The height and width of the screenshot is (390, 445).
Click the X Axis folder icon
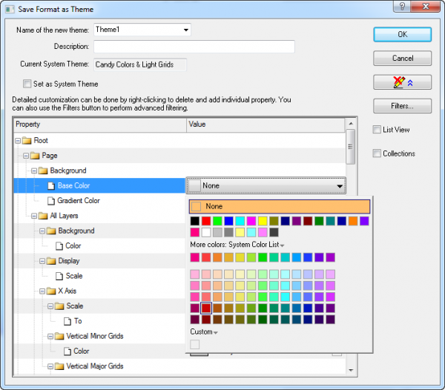coord(51,291)
